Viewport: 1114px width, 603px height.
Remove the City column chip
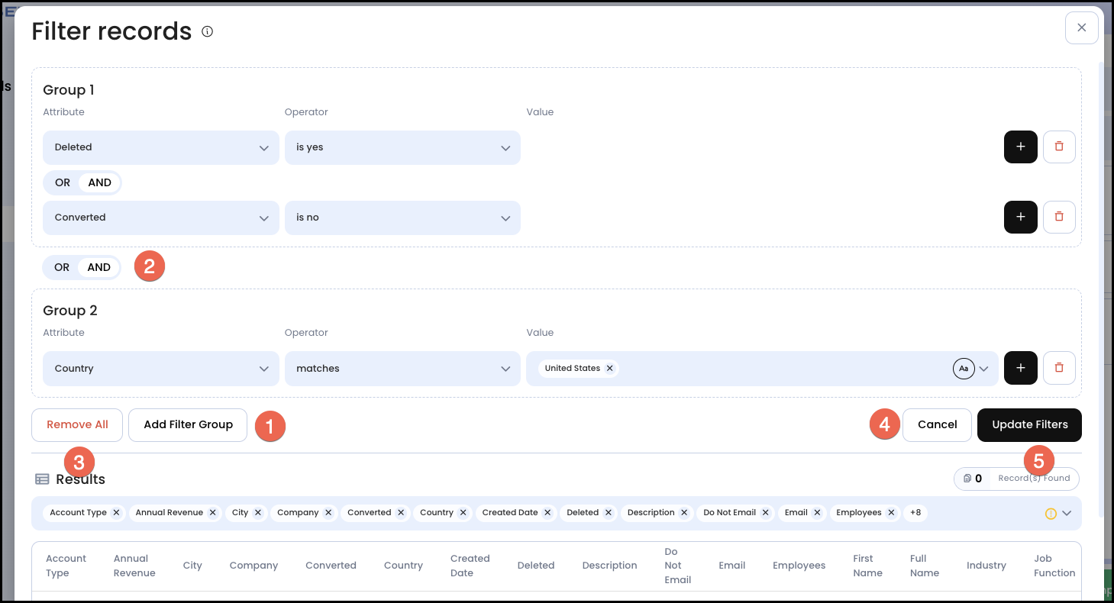coord(258,513)
